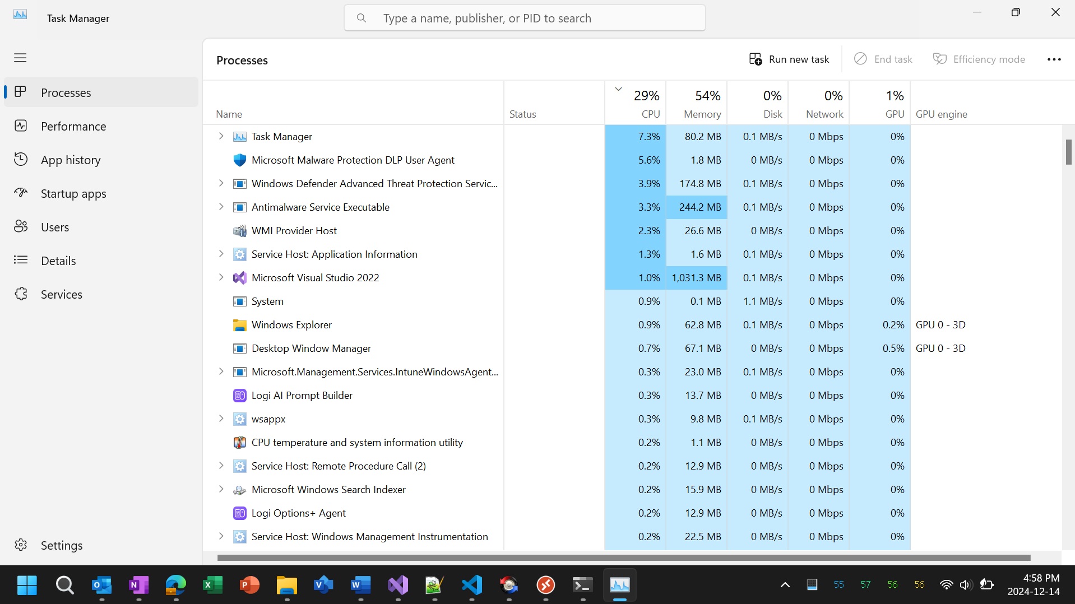This screenshot has height=604, width=1075.
Task: Sort by the Network column header
Action: [x=819, y=103]
